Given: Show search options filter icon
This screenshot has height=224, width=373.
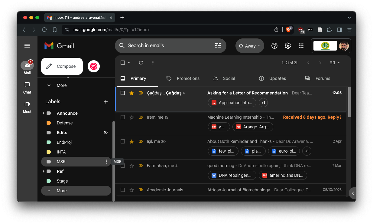Looking at the screenshot, I should point(218,46).
